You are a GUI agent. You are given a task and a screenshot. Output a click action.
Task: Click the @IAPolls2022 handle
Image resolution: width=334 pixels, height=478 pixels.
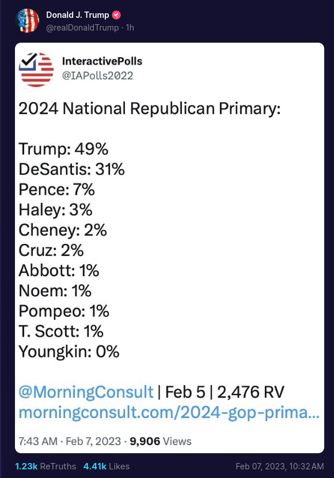(97, 76)
